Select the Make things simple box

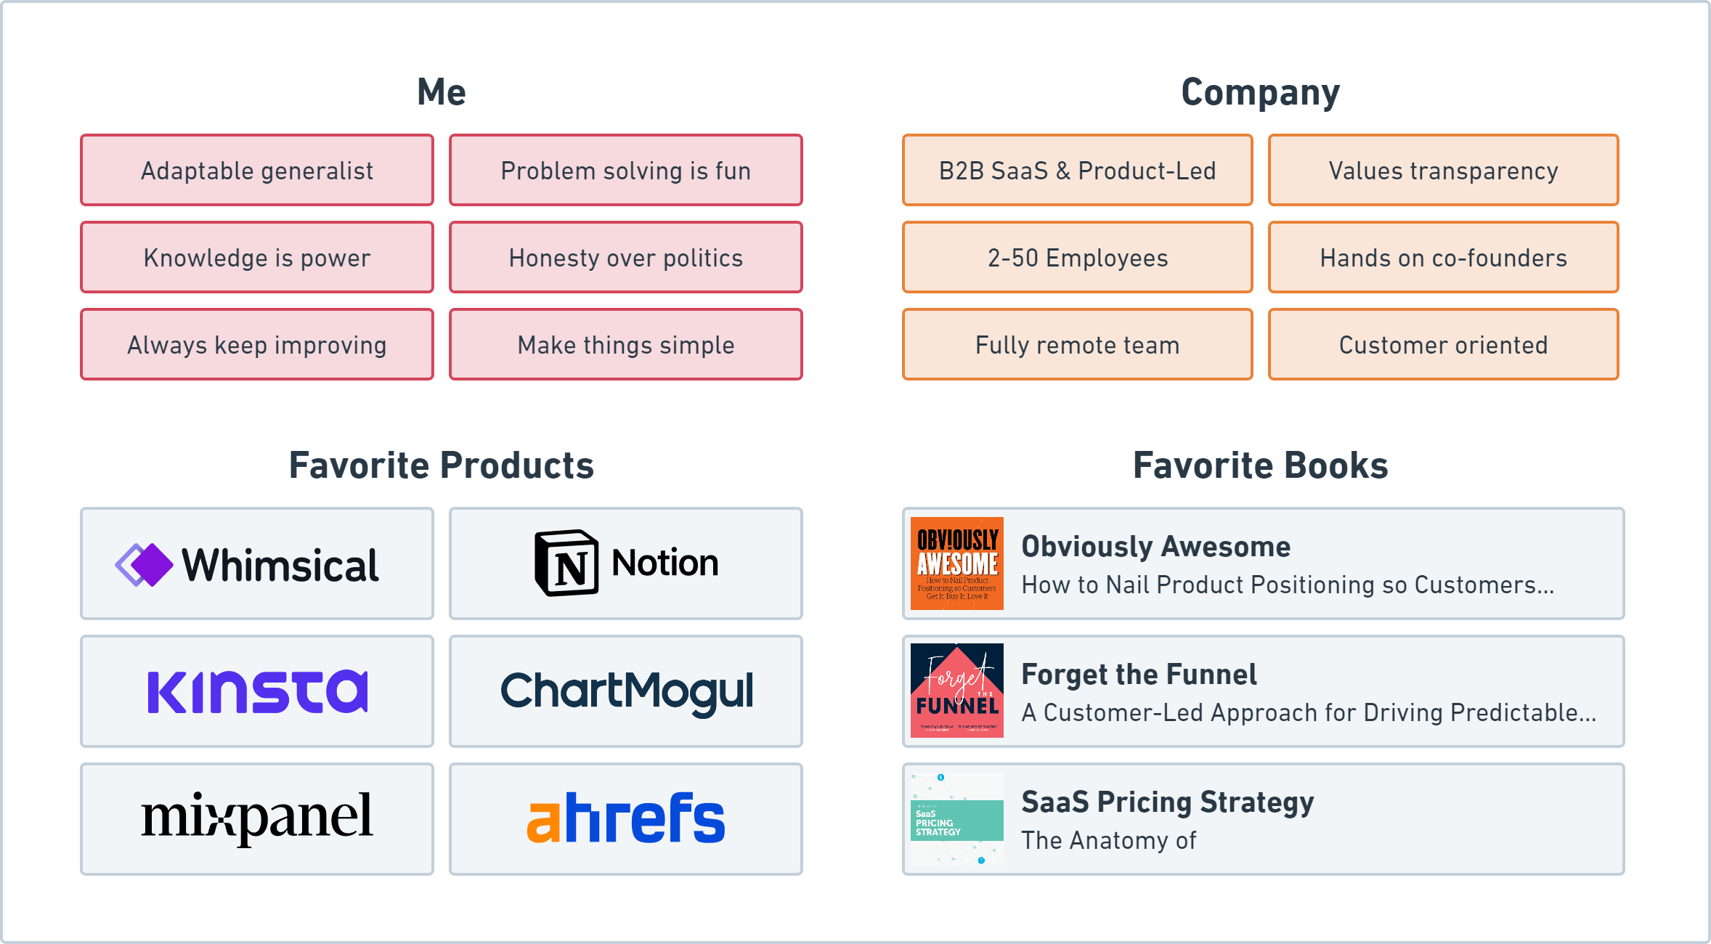[625, 345]
